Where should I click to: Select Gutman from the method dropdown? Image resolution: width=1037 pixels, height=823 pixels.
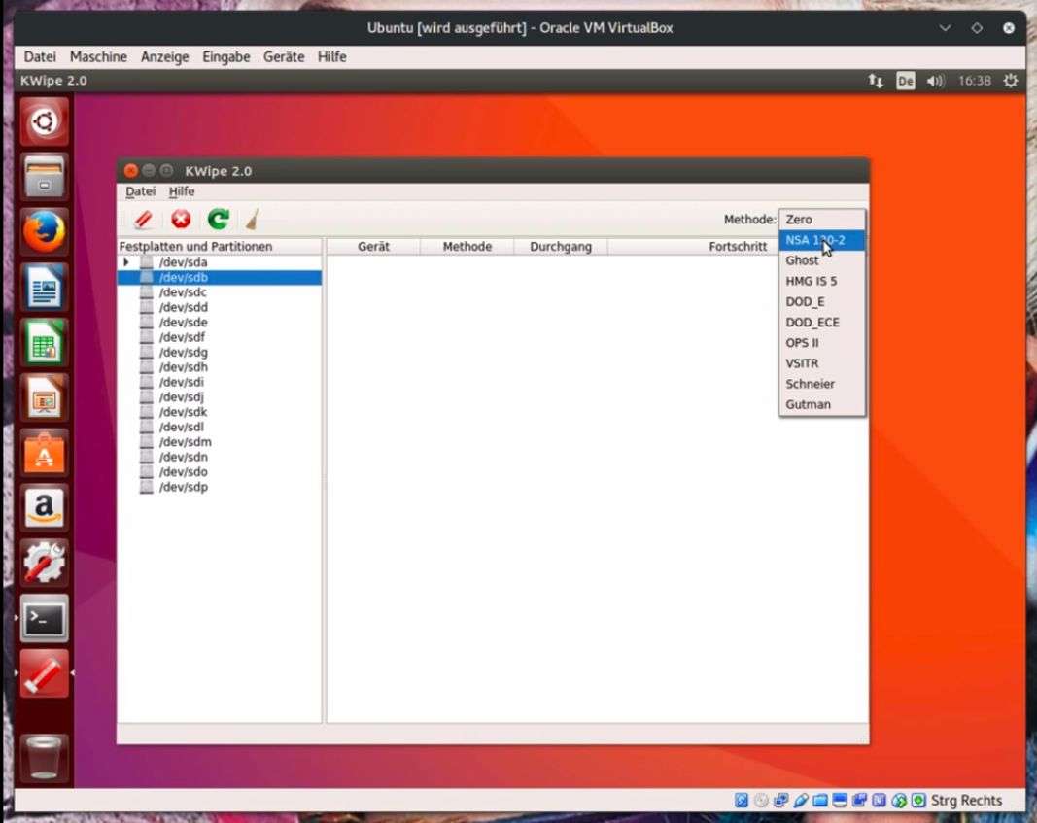tap(808, 404)
